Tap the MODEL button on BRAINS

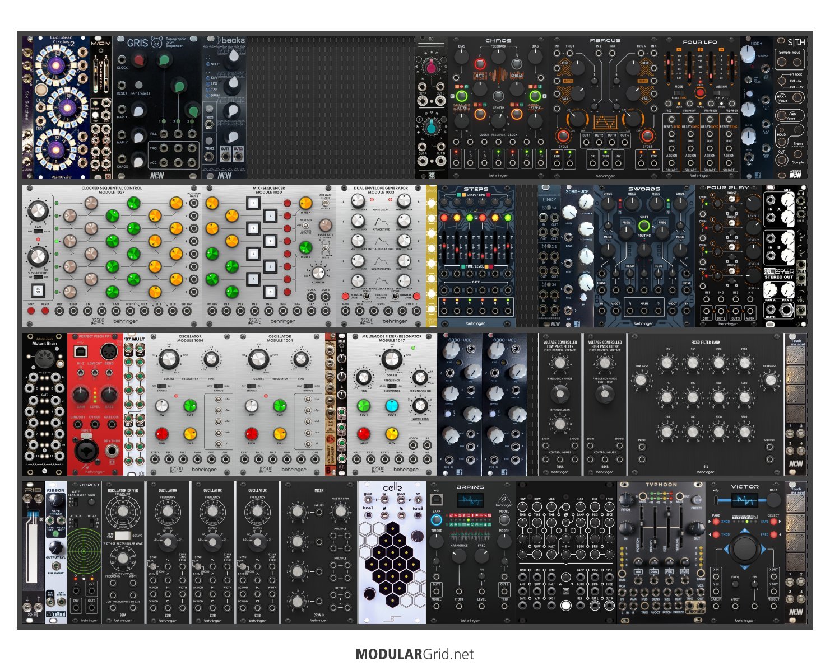pyautogui.click(x=504, y=520)
